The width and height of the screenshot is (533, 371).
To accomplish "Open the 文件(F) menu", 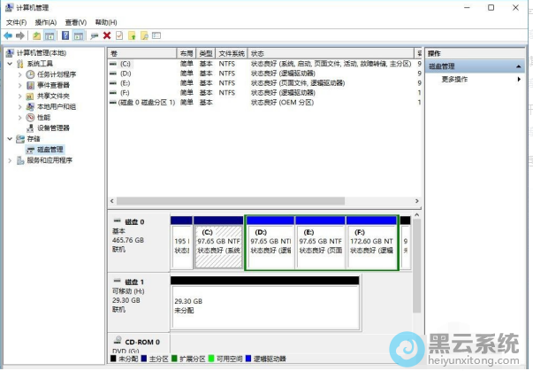I will (x=17, y=22).
